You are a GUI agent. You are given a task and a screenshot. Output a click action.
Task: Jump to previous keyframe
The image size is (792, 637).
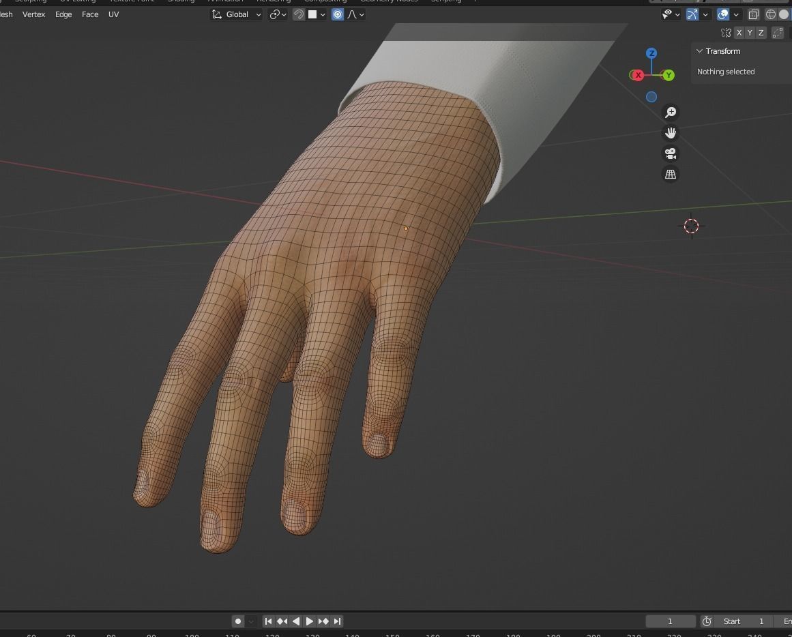[x=282, y=621]
